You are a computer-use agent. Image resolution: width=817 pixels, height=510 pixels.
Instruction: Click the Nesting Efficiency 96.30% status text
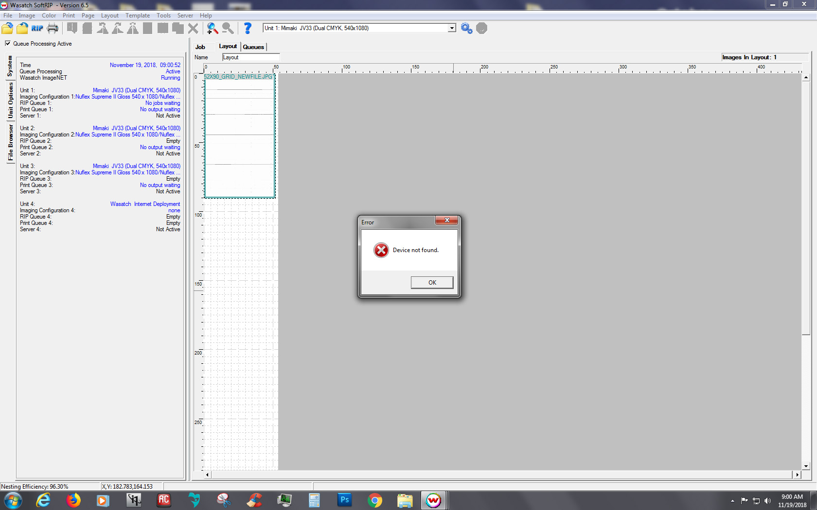pyautogui.click(x=35, y=487)
